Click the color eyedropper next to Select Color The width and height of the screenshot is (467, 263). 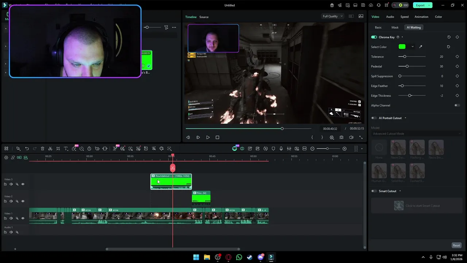pos(421,47)
